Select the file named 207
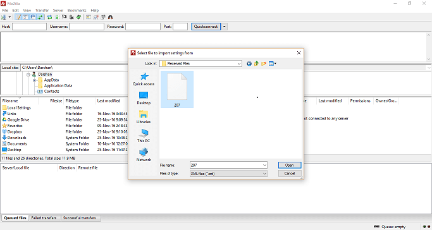The image size is (432, 230). coord(177,90)
